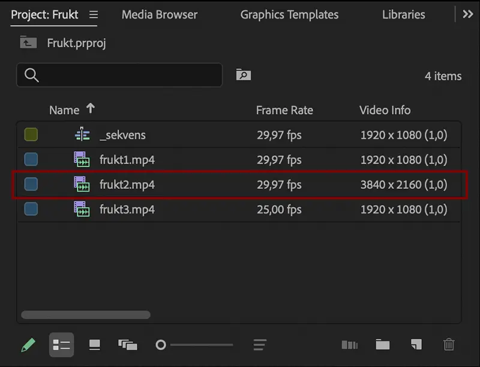Click Automate to Sequence button

pyautogui.click(x=350, y=345)
